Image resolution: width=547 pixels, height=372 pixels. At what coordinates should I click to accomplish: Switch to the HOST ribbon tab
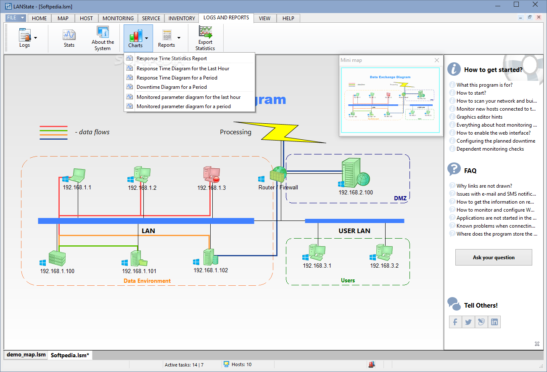[86, 18]
